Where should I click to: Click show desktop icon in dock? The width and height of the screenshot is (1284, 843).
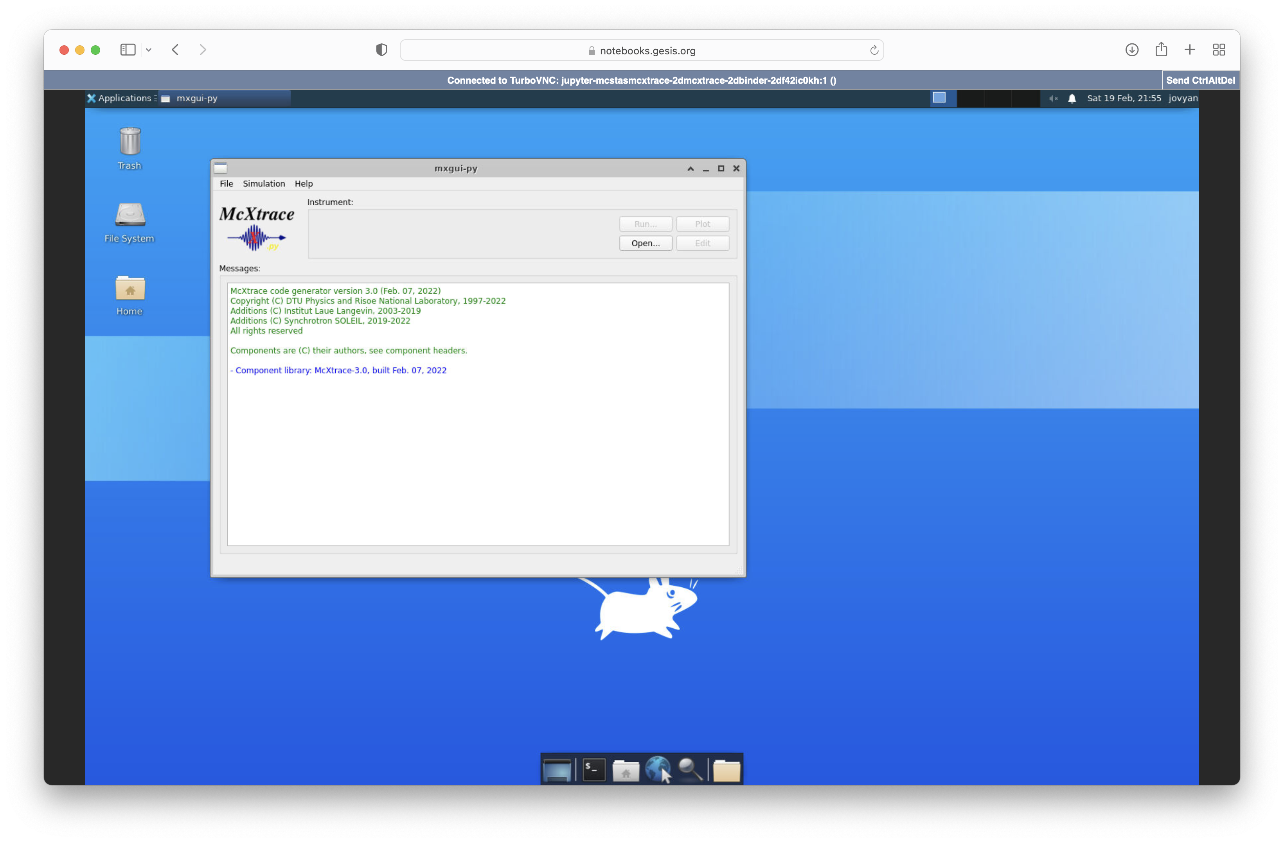(557, 769)
